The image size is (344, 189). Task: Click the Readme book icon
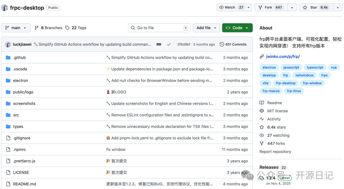[262, 102]
